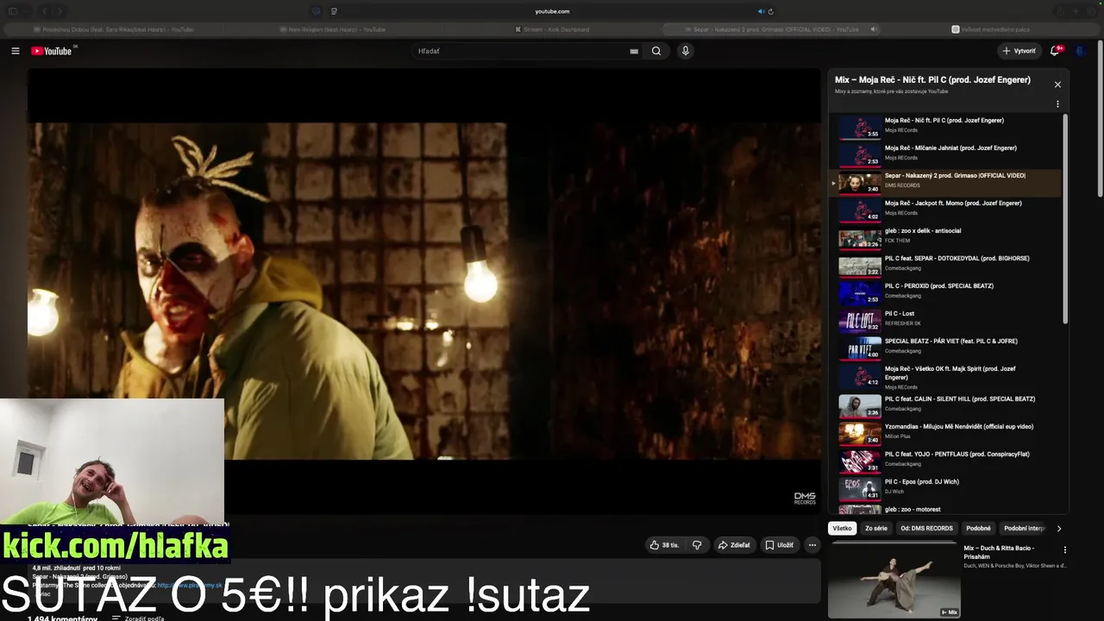Switch to the Veľkosť medvedieho palca tab
1104x621 pixels.
pyautogui.click(x=991, y=29)
